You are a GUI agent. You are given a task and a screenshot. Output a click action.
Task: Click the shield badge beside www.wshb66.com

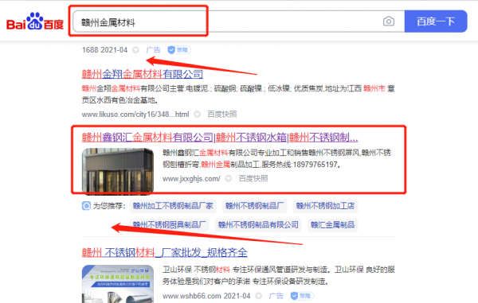tap(302, 296)
